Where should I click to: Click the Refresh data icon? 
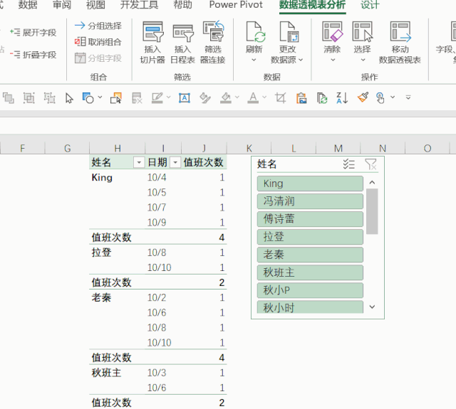[255, 32]
